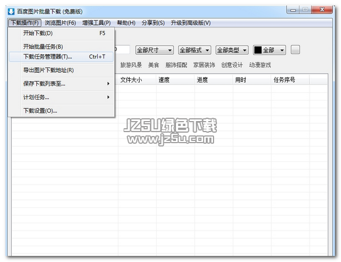Click the 进度 column header
Image resolution: width=341 pixels, height=262 pixels.
point(214,80)
